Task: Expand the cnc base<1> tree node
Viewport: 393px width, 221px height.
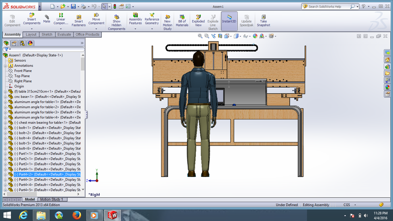Action: click(x=5, y=97)
